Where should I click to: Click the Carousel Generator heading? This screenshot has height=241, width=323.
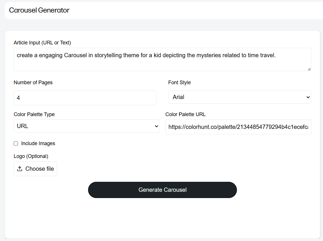(x=39, y=10)
